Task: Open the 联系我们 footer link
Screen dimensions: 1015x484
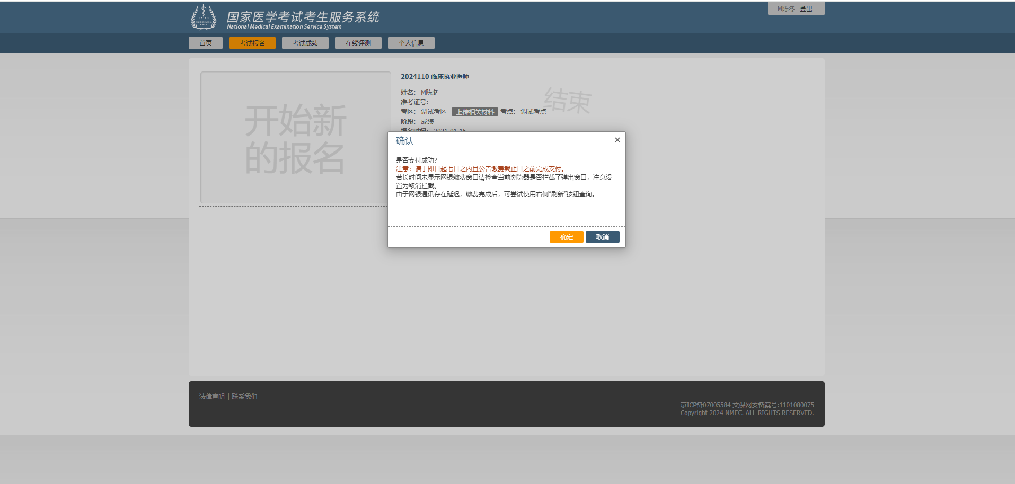Action: click(244, 397)
